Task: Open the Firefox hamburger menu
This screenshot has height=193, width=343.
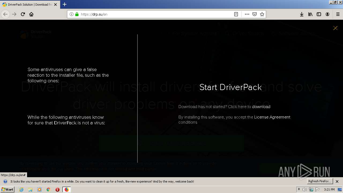Action: coord(338,14)
